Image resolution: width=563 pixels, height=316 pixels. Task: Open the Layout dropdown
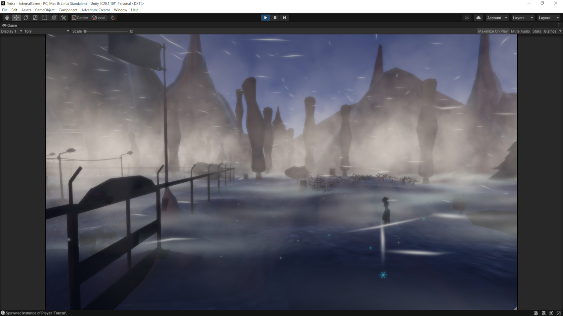pyautogui.click(x=548, y=18)
